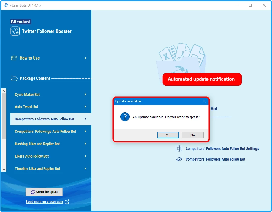Image resolution: width=272 pixels, height=212 pixels.
Task: Open Competitors' Followers Auto Follow Bot Settings link
Action: click(222, 149)
